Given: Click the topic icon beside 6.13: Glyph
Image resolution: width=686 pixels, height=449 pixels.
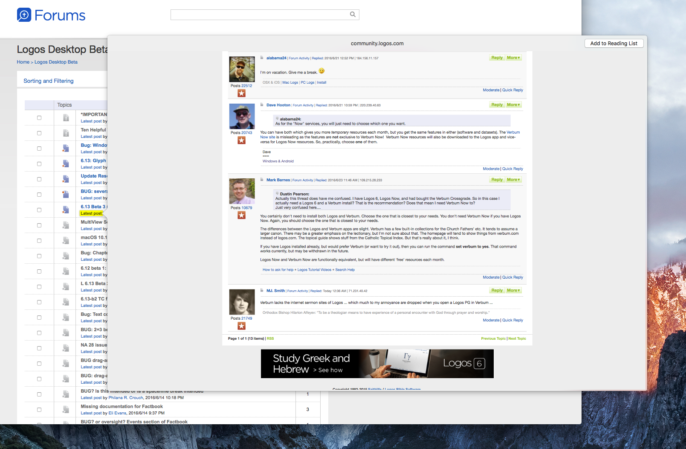Looking at the screenshot, I should (66, 164).
